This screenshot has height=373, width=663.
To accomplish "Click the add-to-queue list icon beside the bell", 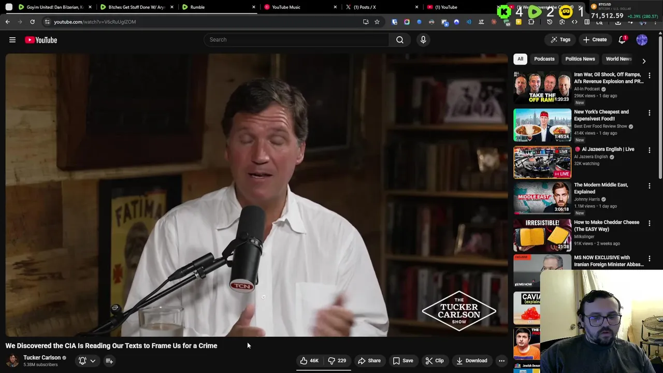I will [x=109, y=361].
